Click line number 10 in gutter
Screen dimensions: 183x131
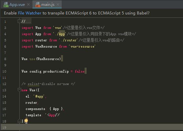[x=4, y=71]
